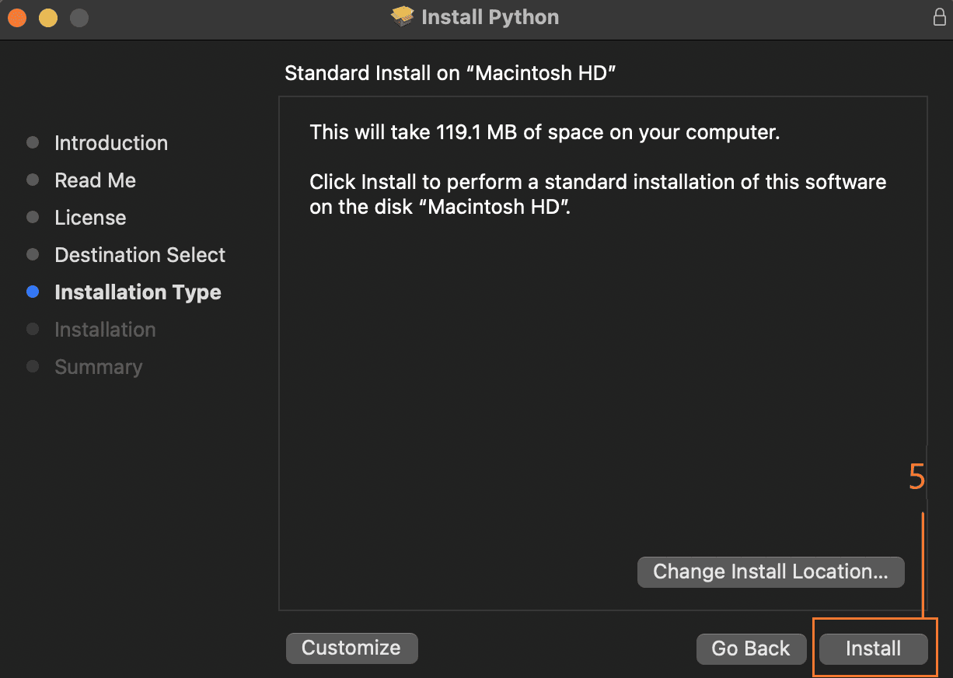Choose the Destination Select step label

140,255
